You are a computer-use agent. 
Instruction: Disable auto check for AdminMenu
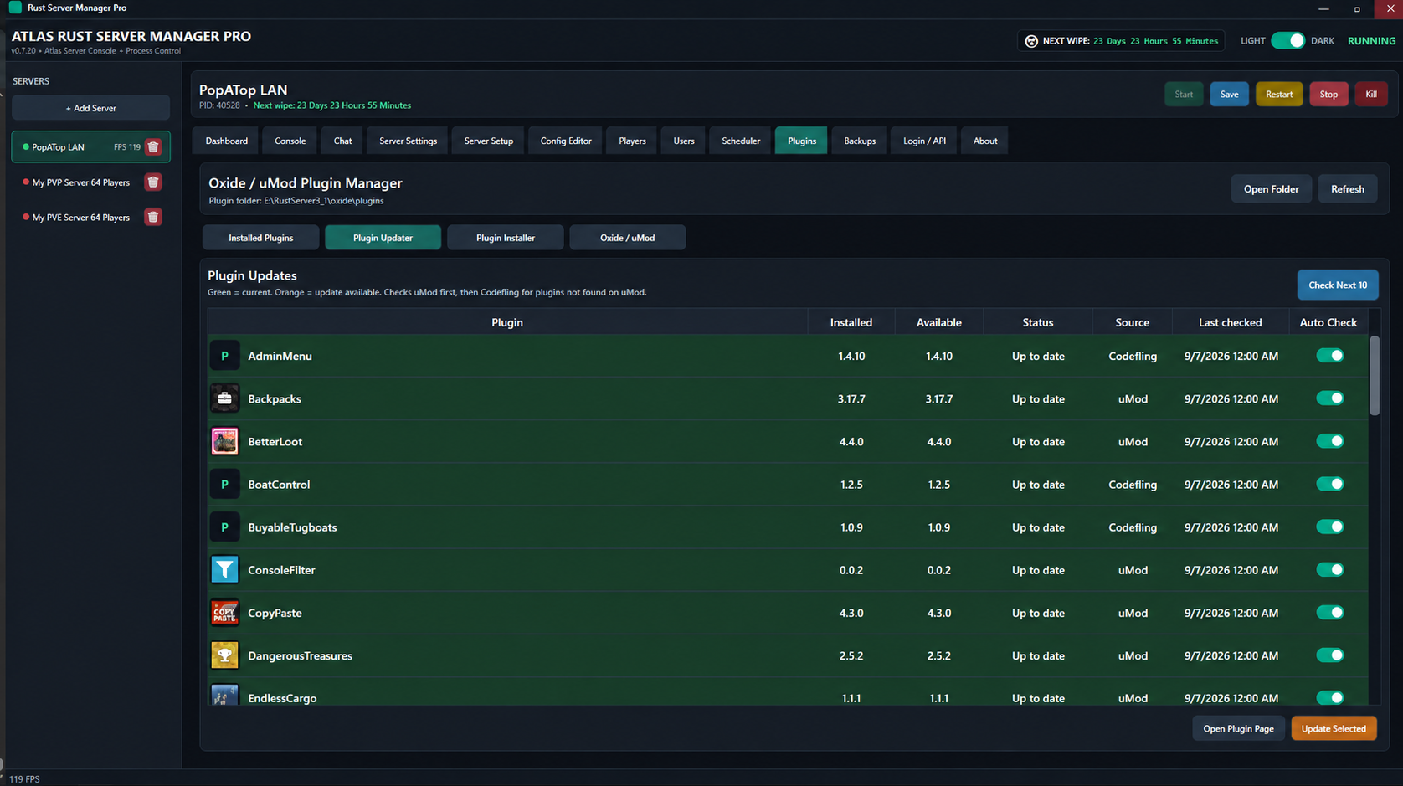(1329, 356)
